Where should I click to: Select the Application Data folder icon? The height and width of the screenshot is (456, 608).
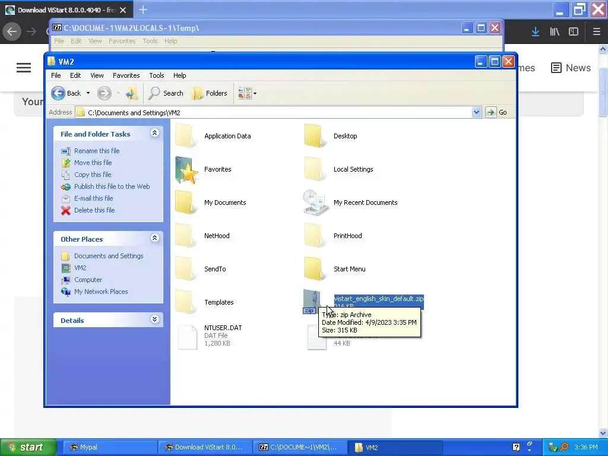click(185, 136)
